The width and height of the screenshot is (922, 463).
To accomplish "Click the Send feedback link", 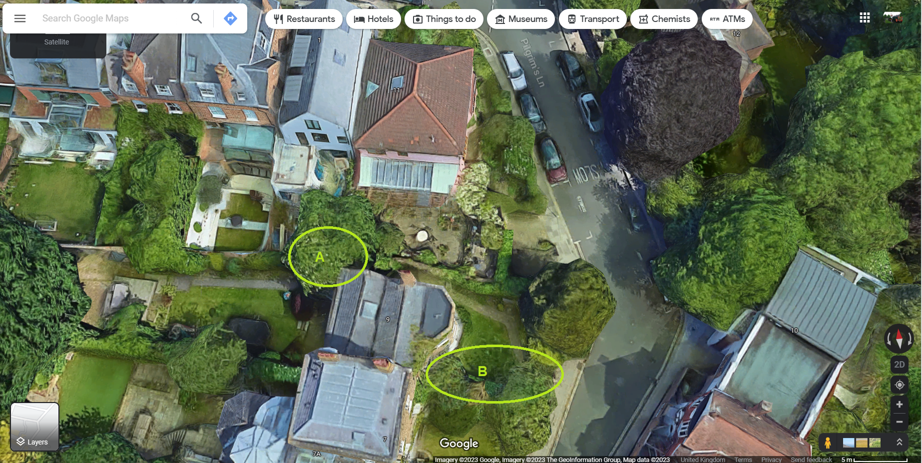I will (811, 460).
